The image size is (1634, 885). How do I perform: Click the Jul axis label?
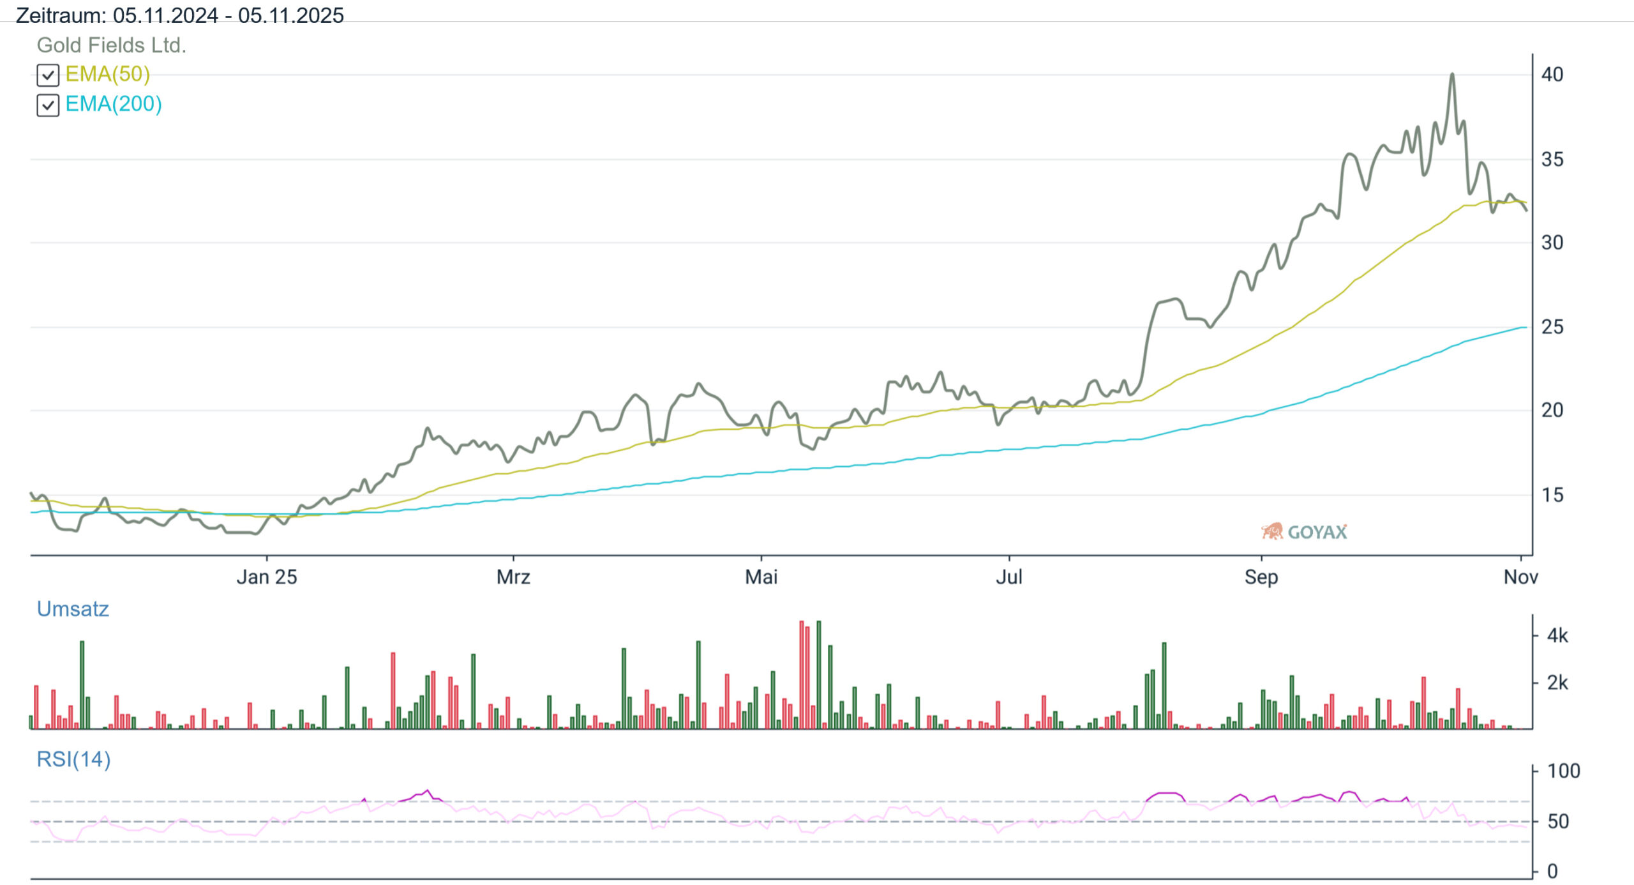point(1008,577)
